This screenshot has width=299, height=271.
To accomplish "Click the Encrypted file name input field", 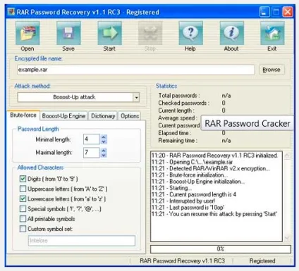I will 136,70.
